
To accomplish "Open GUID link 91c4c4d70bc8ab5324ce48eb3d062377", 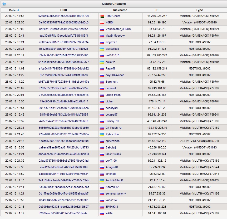I will (63, 62).
